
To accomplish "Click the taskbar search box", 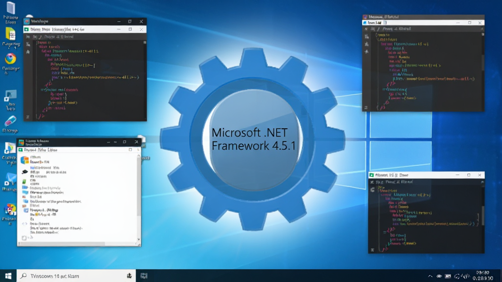I will [x=76, y=276].
